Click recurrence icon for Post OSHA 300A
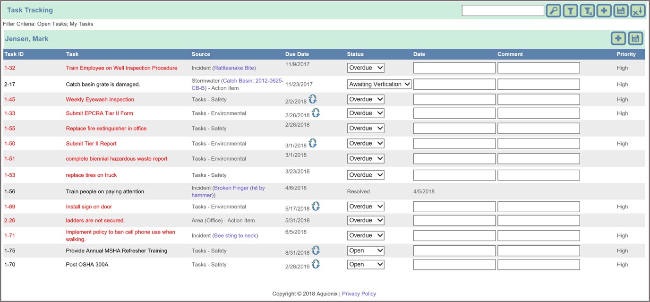The height and width of the screenshot is (302, 650). click(x=316, y=264)
